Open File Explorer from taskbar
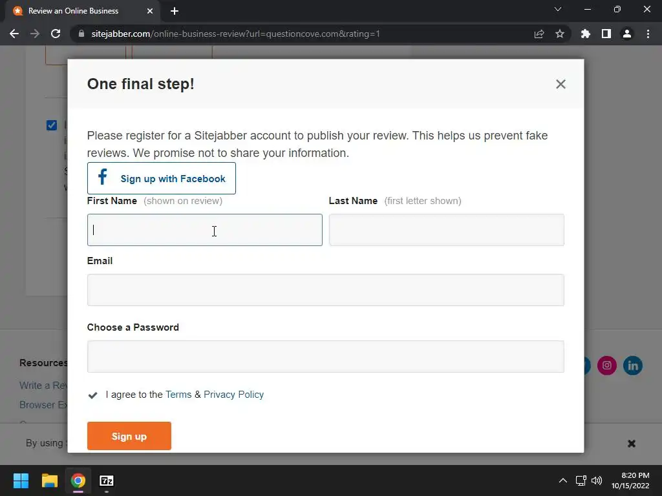The image size is (662, 496). 49,480
